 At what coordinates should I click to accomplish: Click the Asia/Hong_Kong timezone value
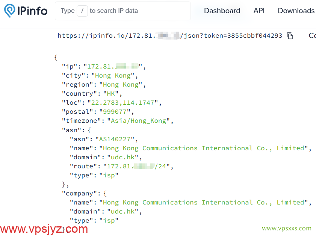point(139,121)
